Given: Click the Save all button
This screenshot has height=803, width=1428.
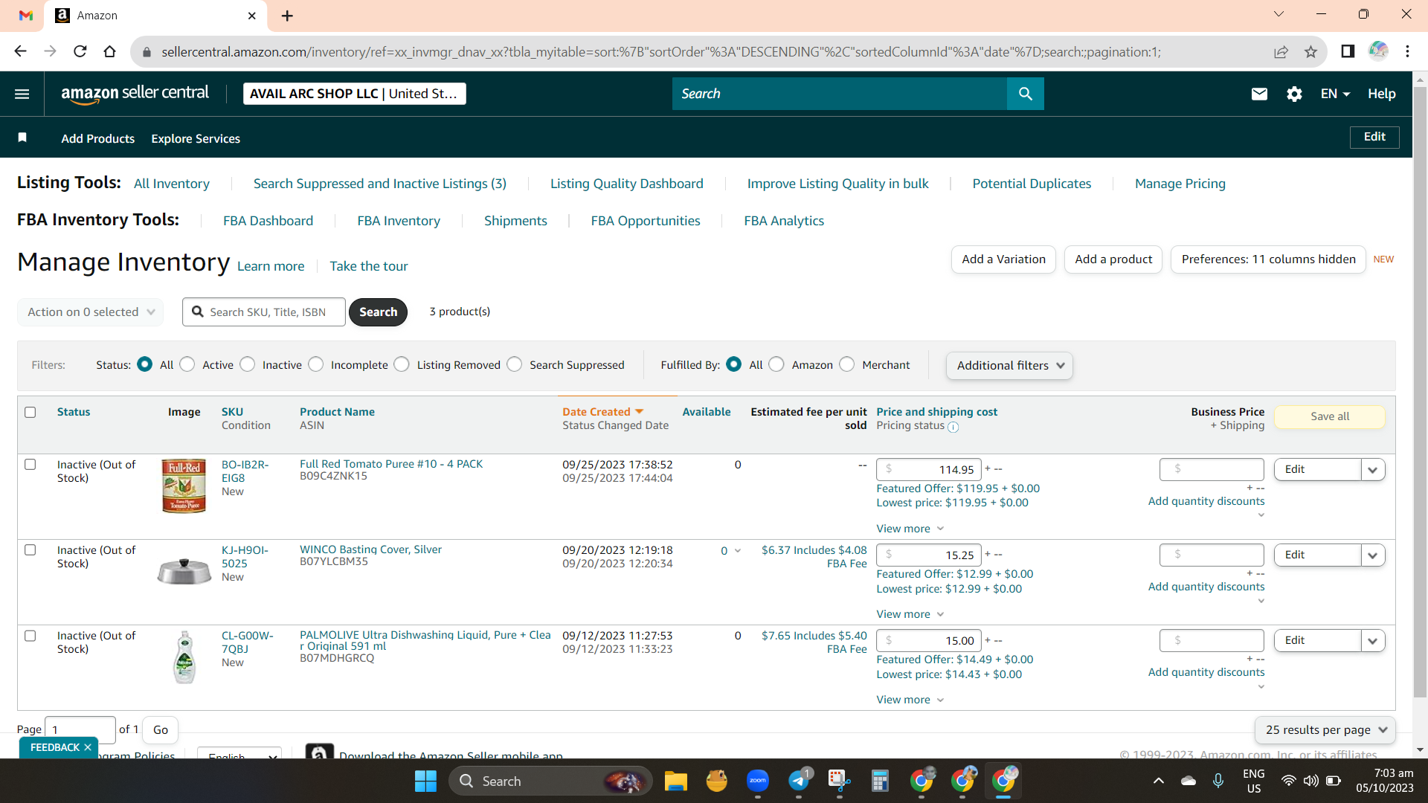Looking at the screenshot, I should click(1330, 416).
